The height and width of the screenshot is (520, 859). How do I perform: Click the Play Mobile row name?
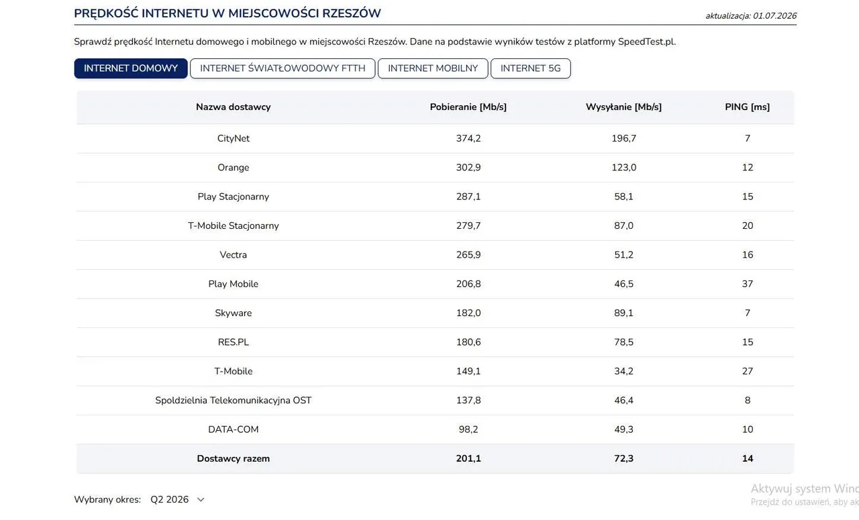[234, 284]
